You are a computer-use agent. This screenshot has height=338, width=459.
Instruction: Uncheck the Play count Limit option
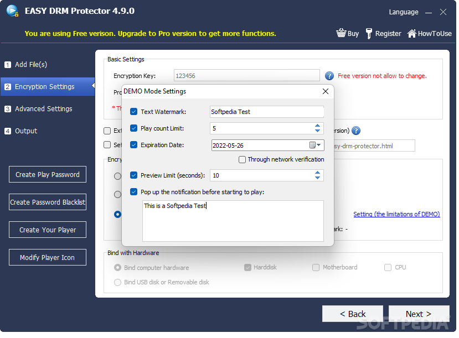(x=134, y=128)
